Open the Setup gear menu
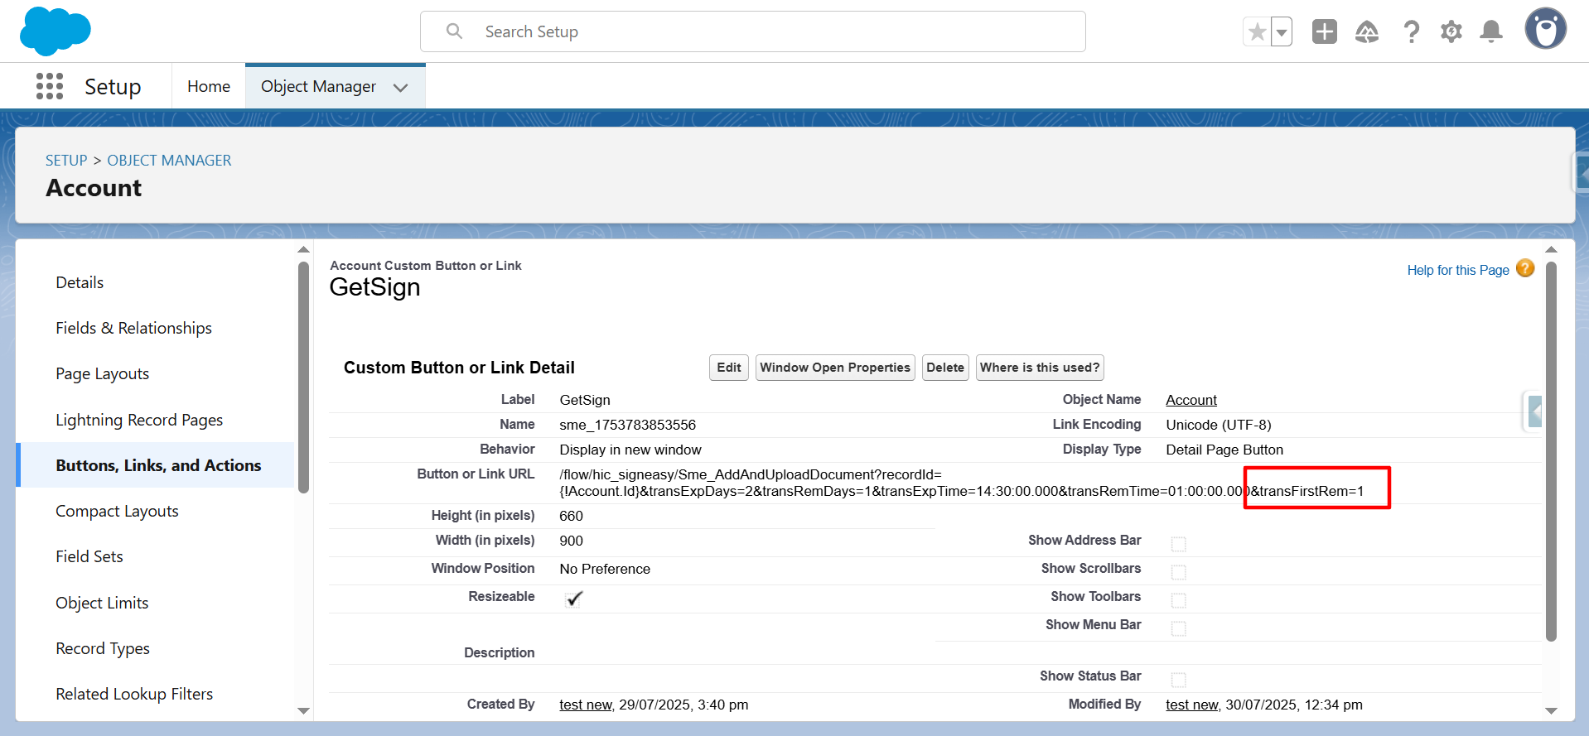Viewport: 1589px width, 736px height. (1451, 31)
